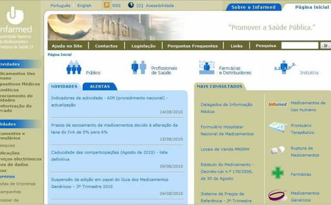Open sidebar Imprensa item
This screenshot has height=205, width=331.
pos(7,176)
